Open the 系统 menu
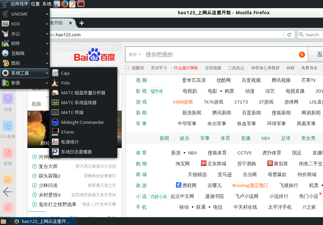 [x=47, y=4]
